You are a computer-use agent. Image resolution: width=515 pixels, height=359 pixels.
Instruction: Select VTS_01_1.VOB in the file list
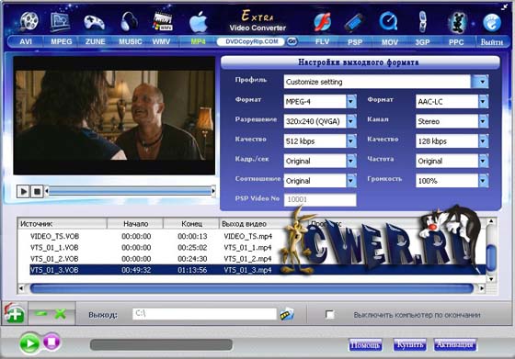54,248
